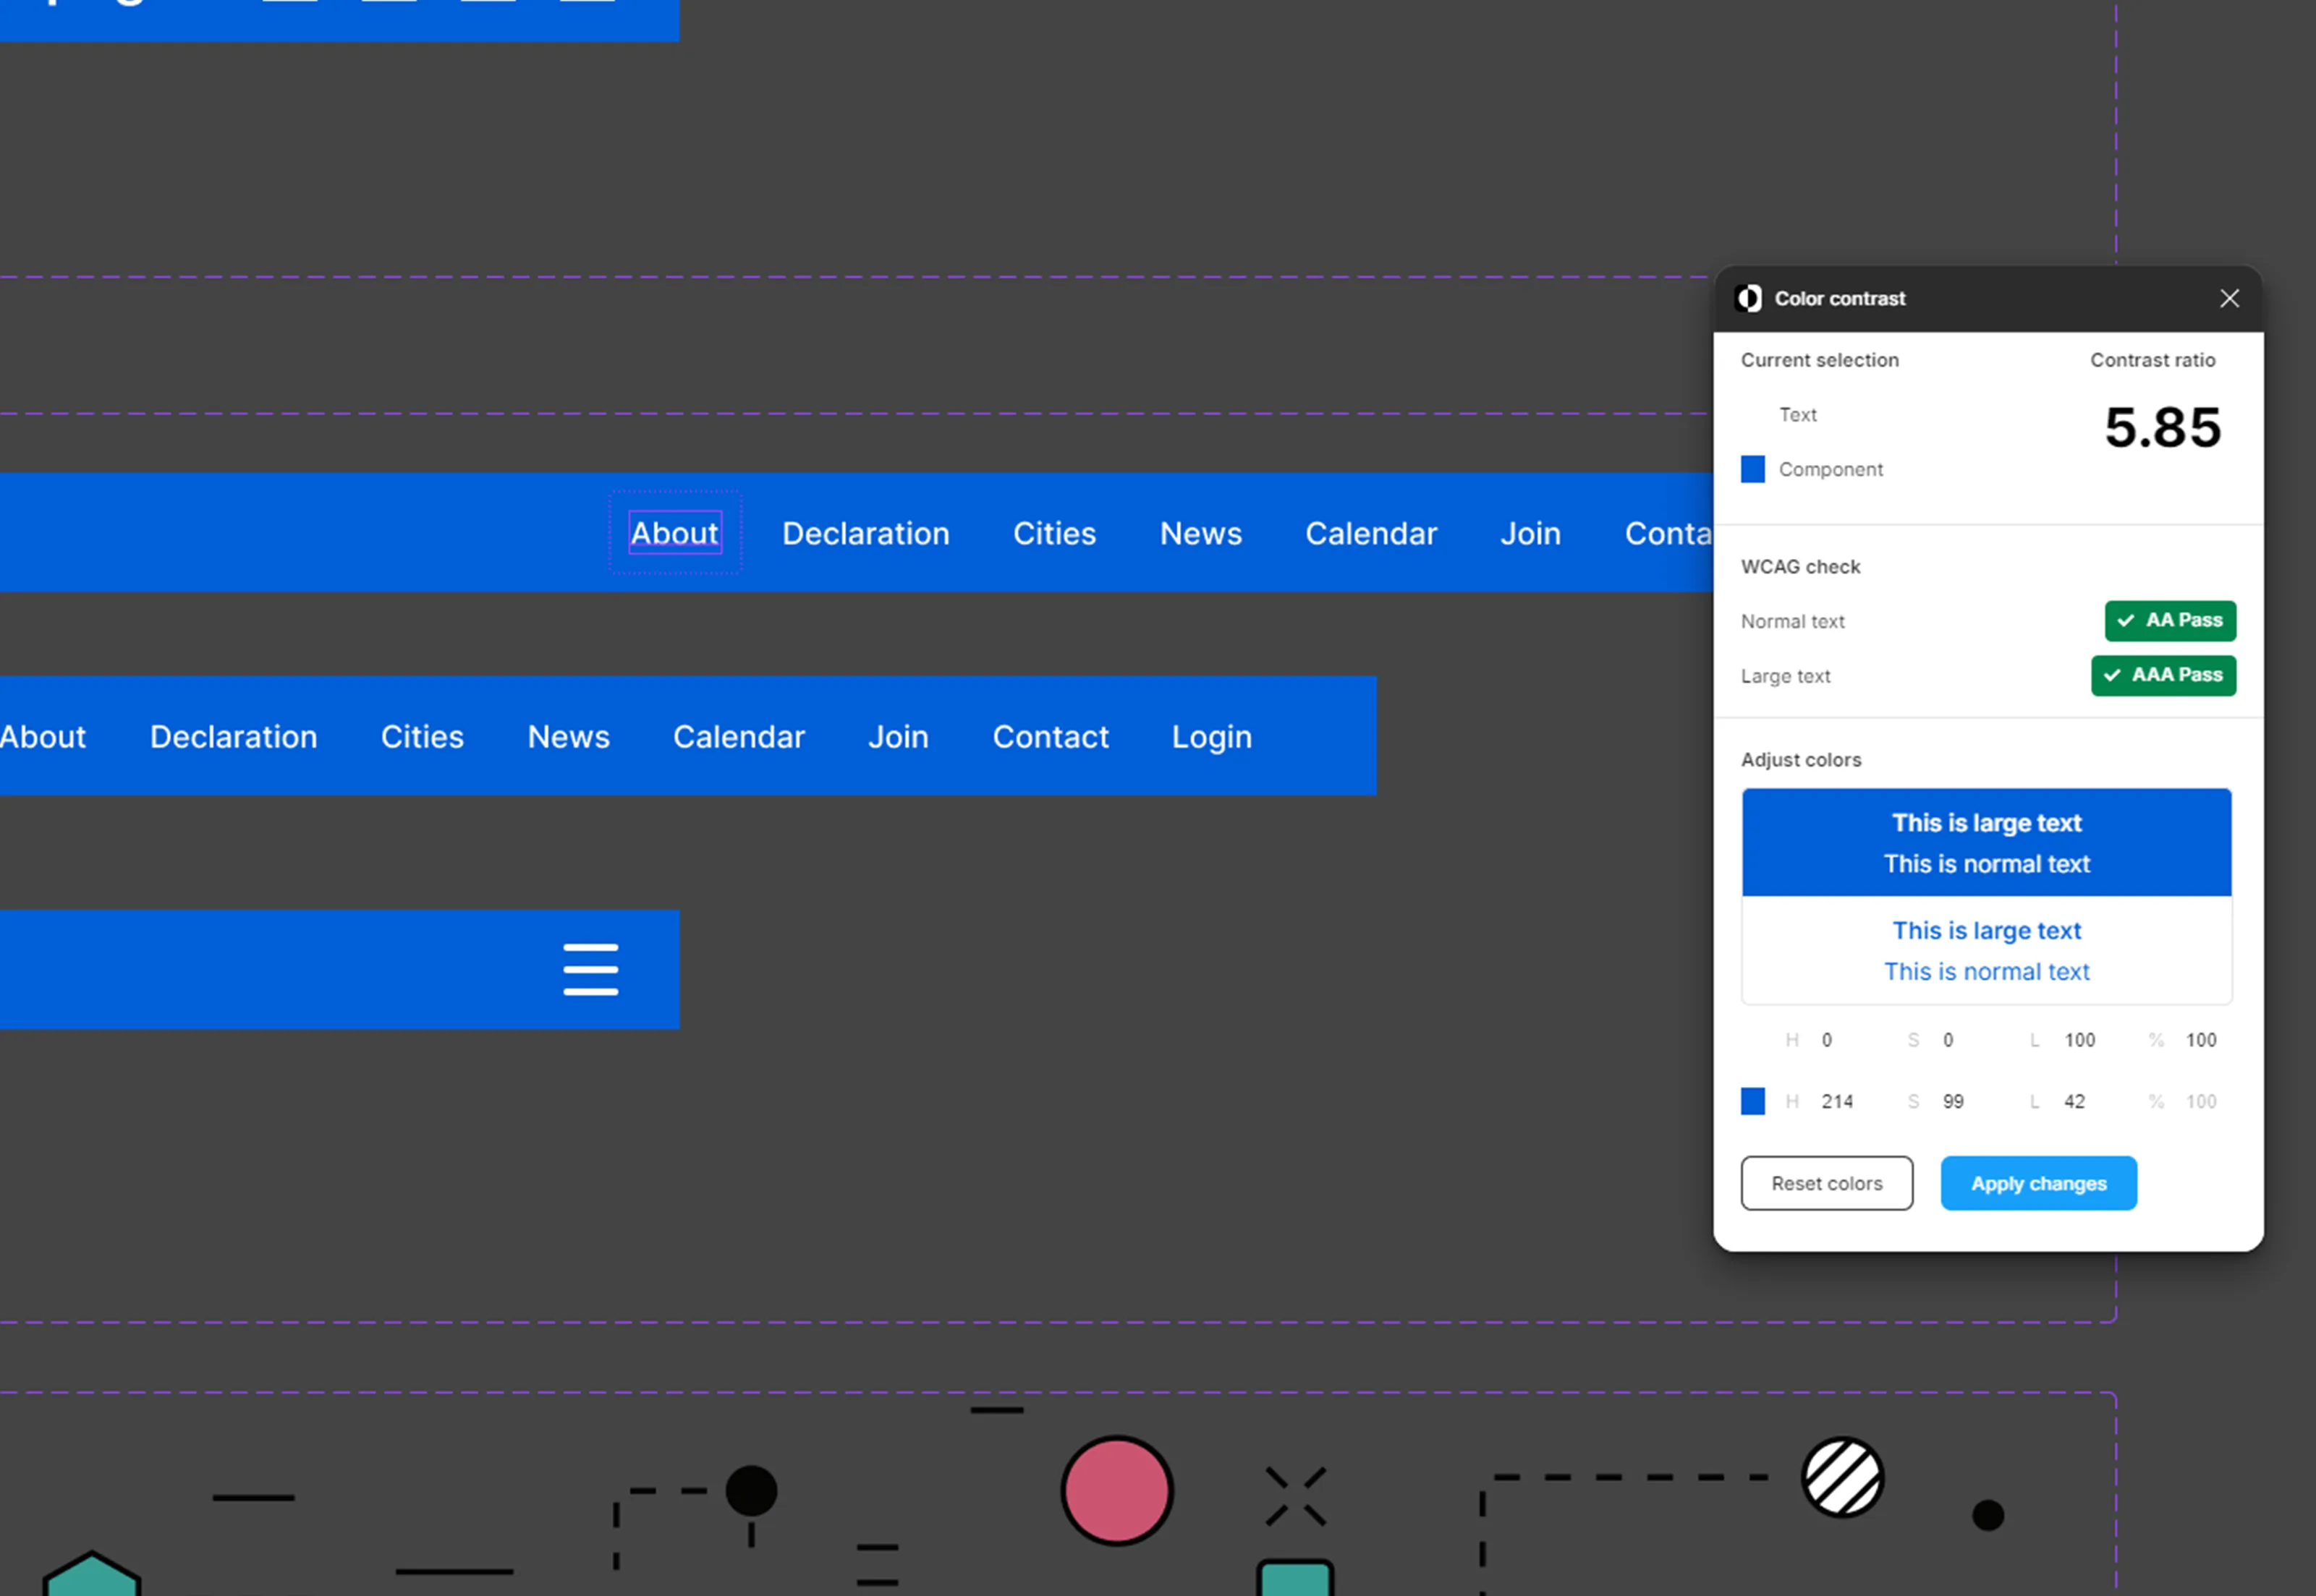
Task: Click the teal rounded square shape
Action: click(x=1296, y=1579)
